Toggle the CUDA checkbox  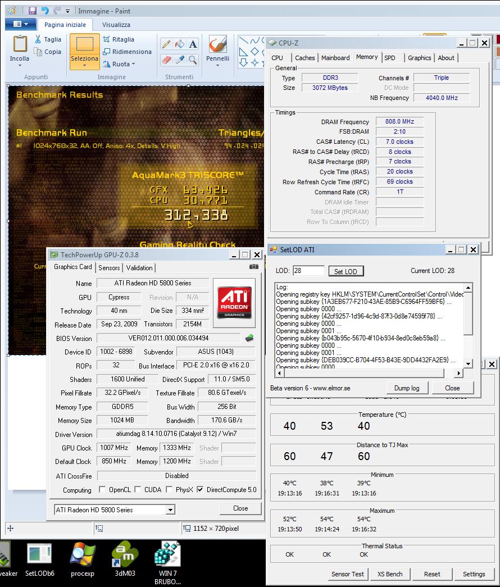(138, 489)
